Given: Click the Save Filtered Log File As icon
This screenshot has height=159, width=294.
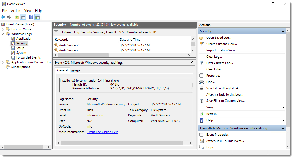Looking at the screenshot, I should (x=201, y=88).
